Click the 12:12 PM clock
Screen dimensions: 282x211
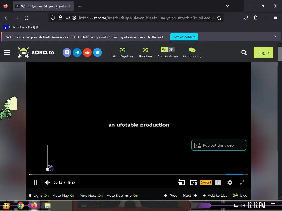[x=256, y=206]
